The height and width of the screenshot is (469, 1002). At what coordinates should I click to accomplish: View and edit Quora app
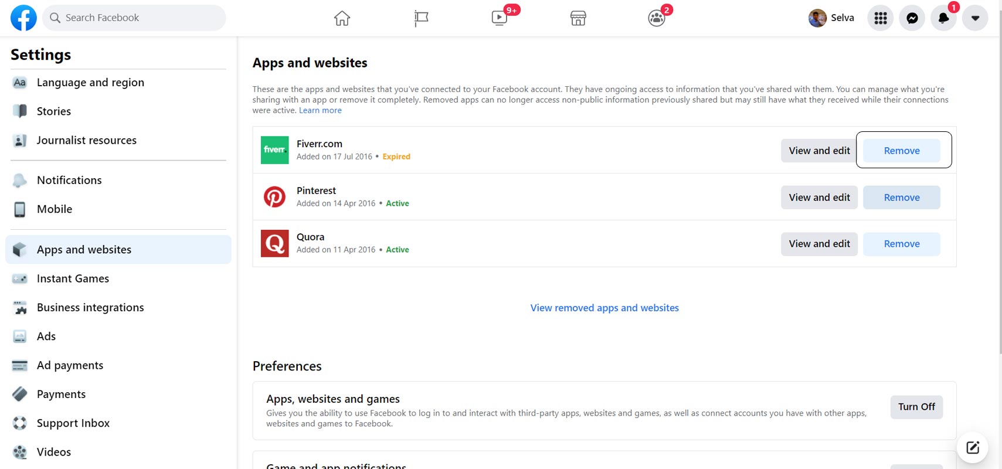819,244
